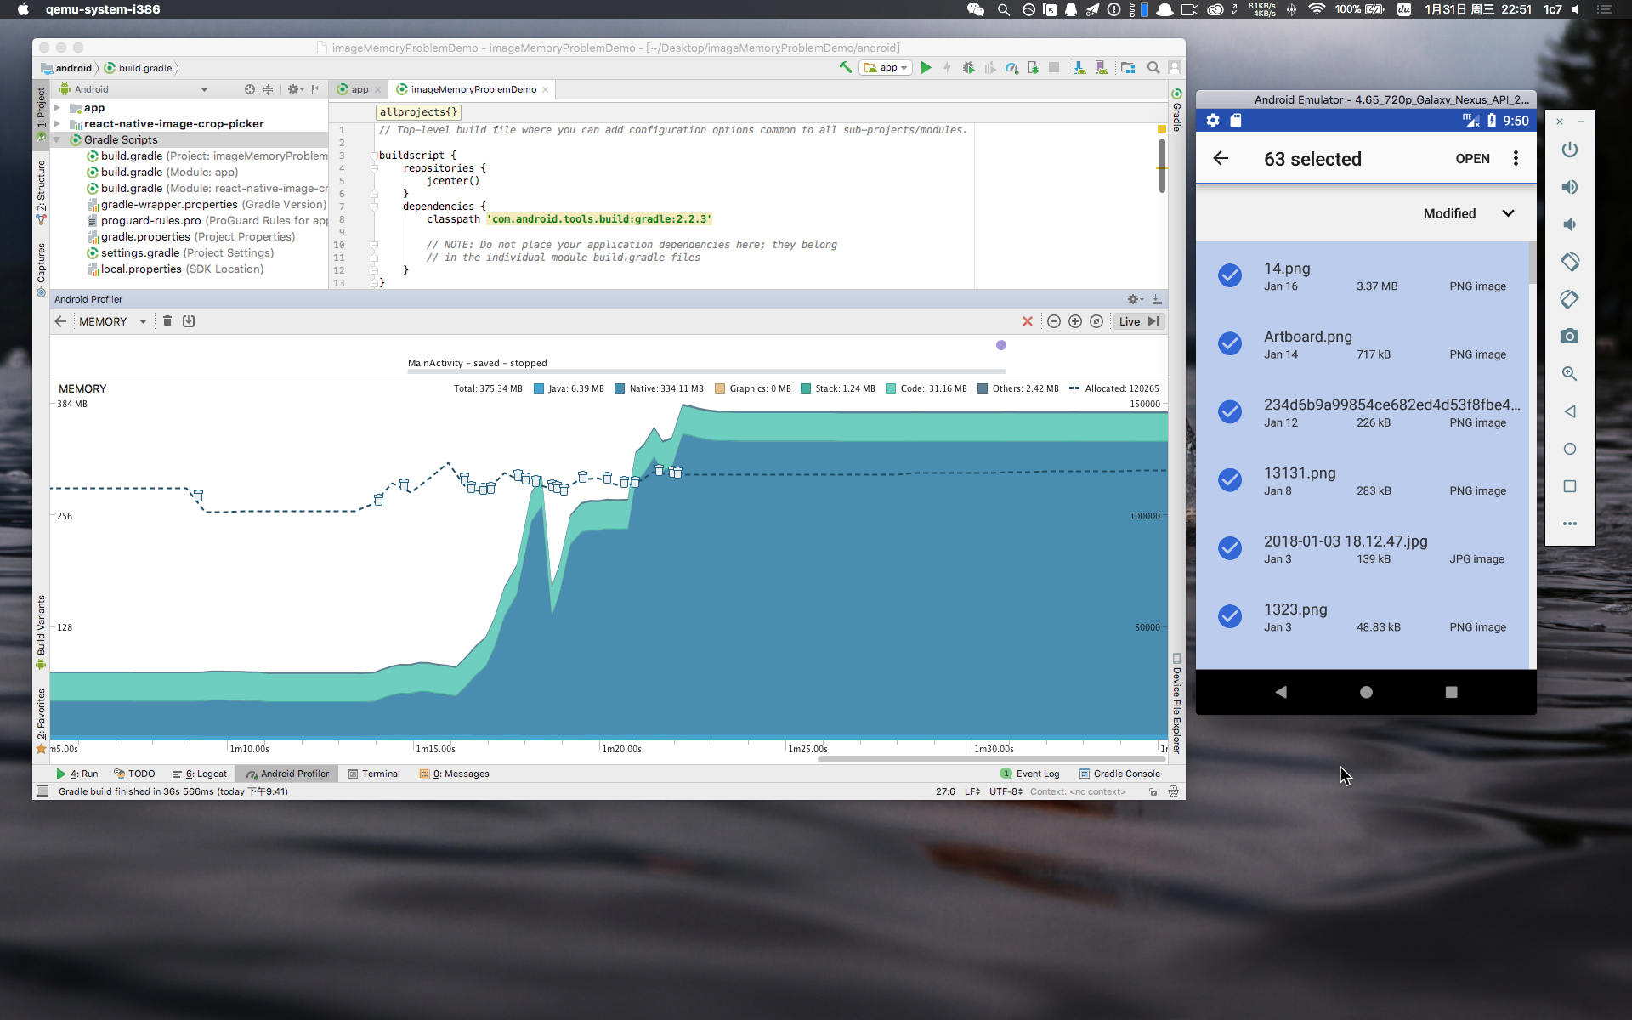Uncheck 14.png in the file list
Viewport: 1632px width, 1020px height.
(x=1230, y=275)
